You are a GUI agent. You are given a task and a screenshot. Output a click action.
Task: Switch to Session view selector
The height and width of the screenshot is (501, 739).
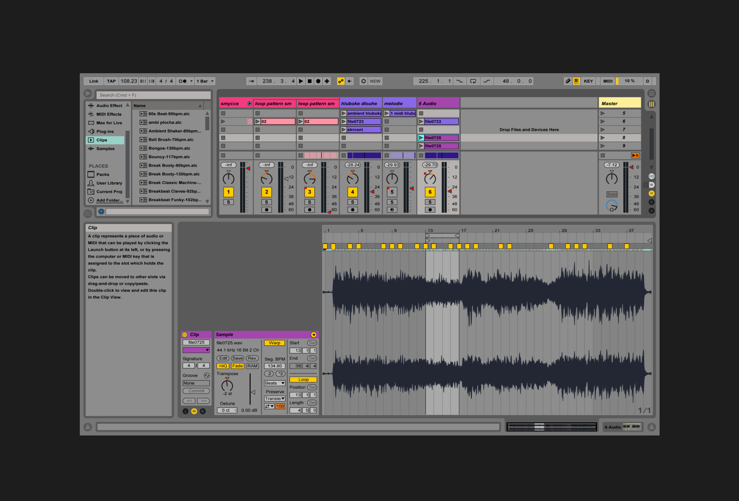coord(651,104)
